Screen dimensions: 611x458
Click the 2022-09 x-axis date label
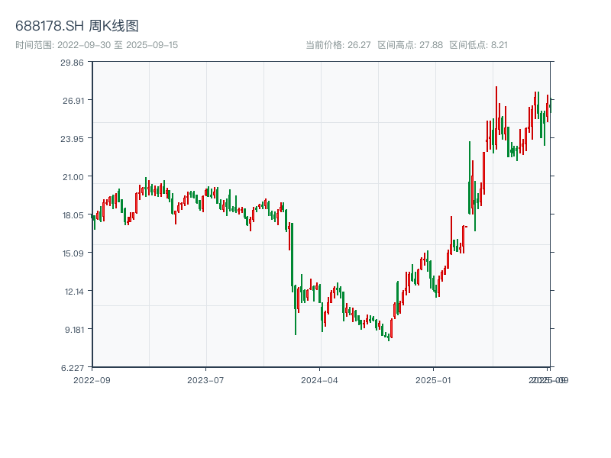point(92,379)
